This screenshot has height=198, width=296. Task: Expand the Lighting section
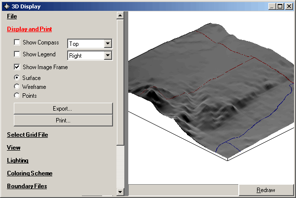[x=18, y=160]
